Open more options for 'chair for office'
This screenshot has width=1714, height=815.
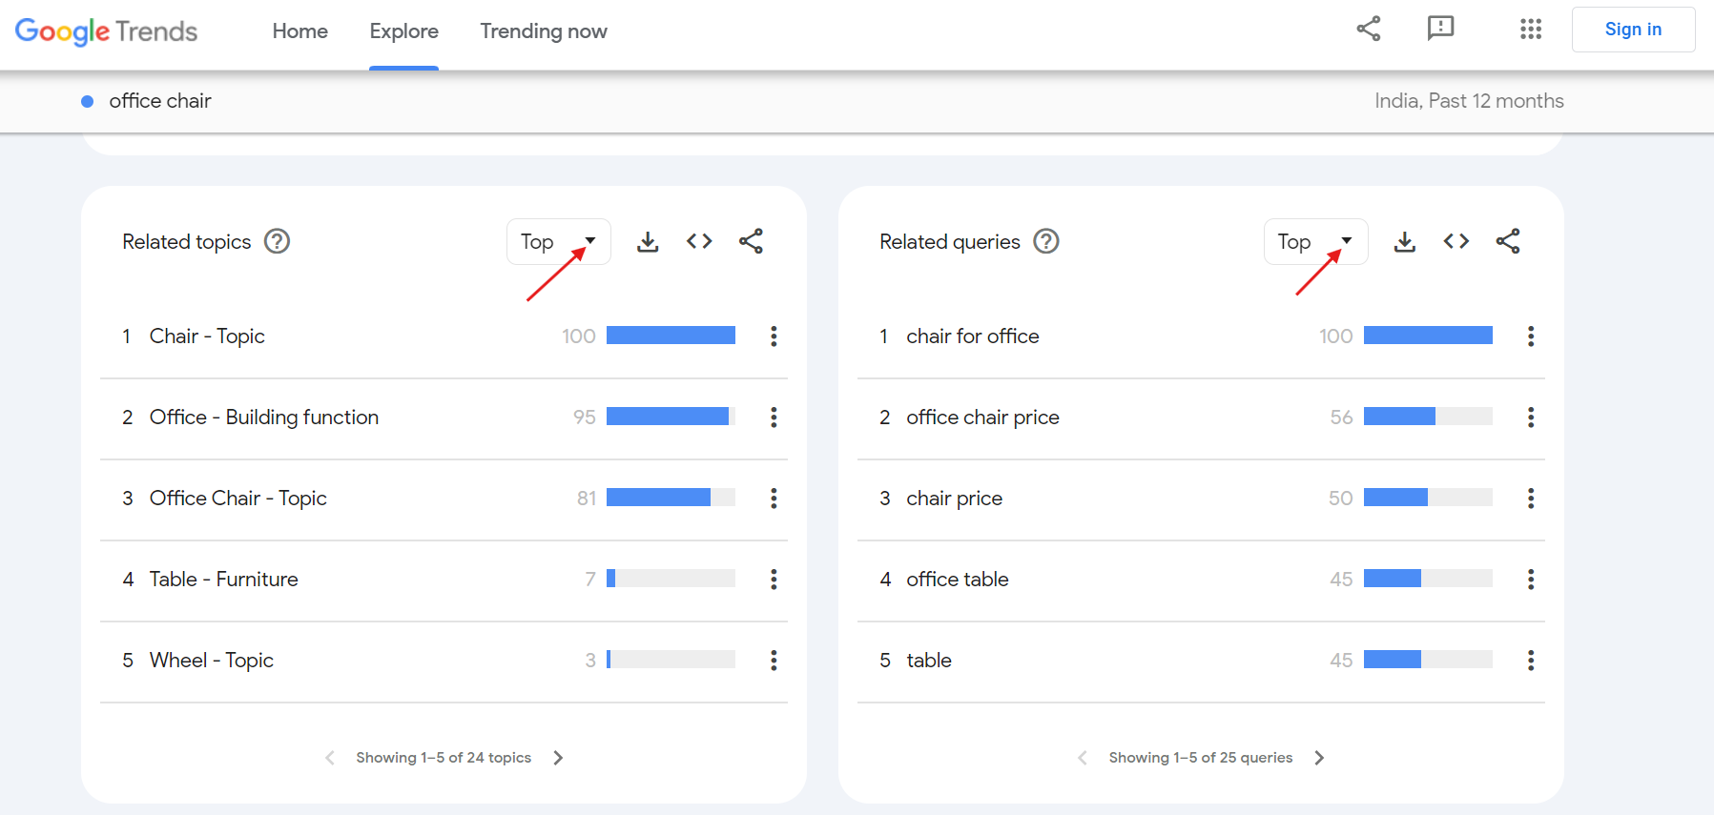pos(1530,336)
